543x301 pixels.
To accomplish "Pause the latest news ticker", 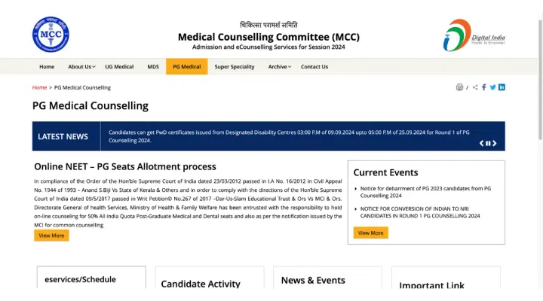I will (x=489, y=143).
